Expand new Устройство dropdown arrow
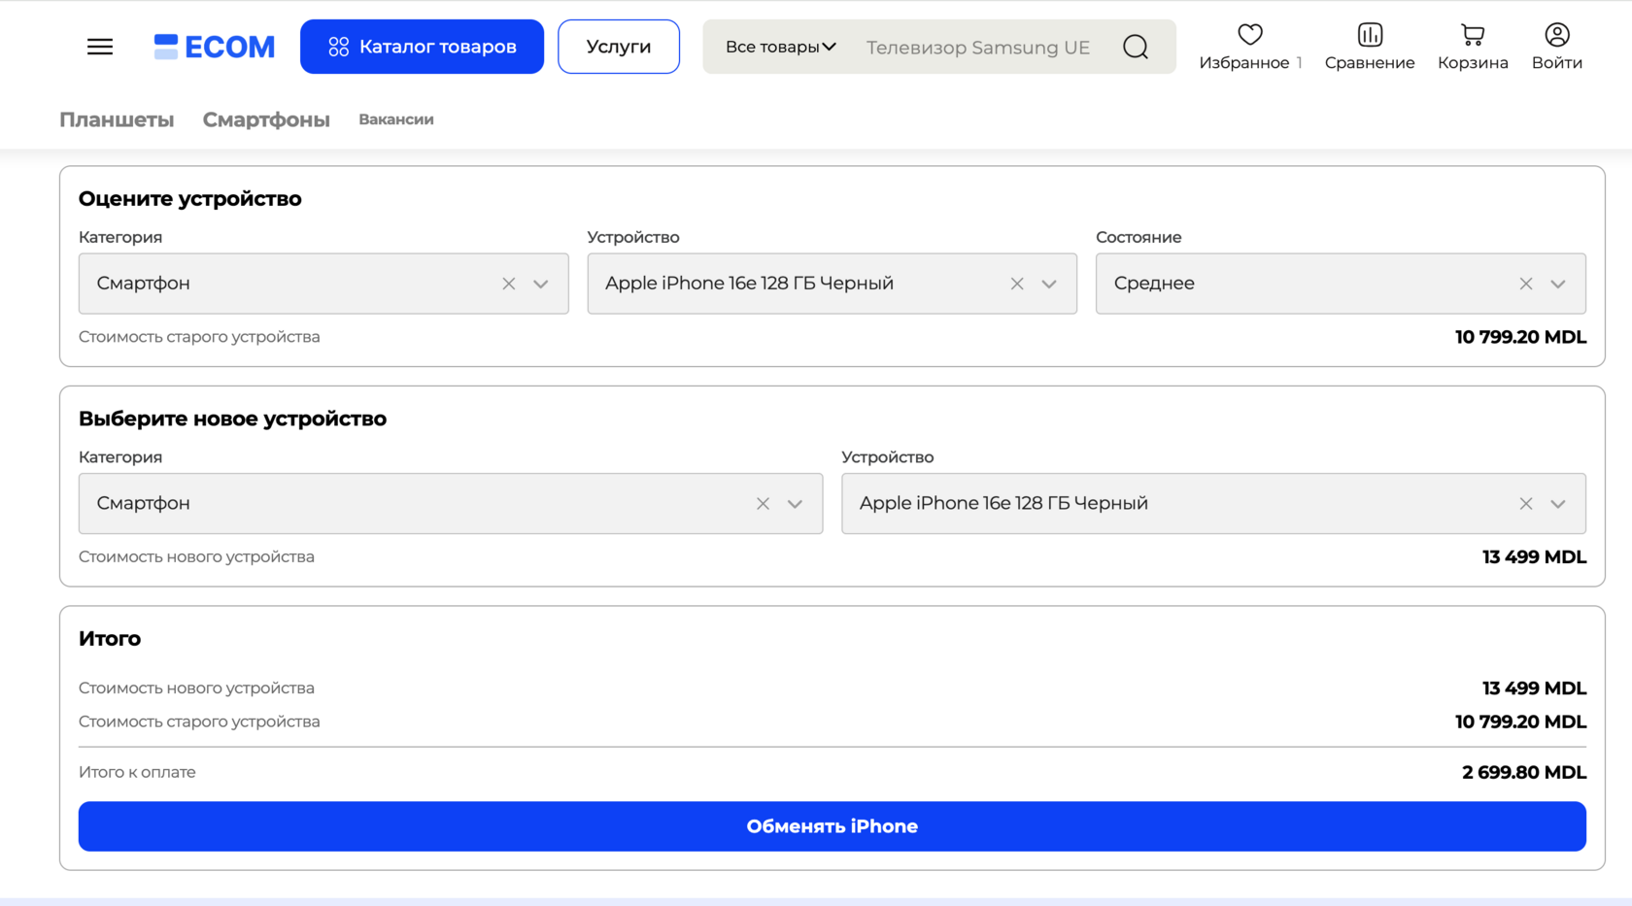The image size is (1632, 906). click(x=1558, y=504)
